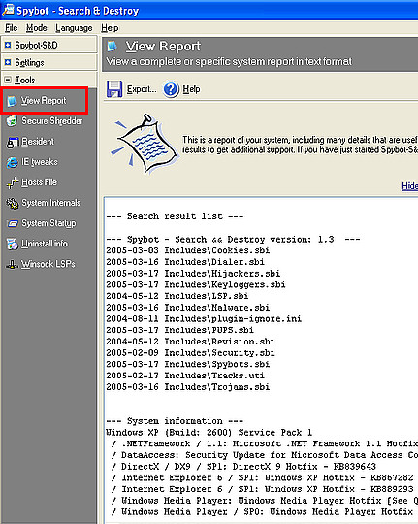The width and height of the screenshot is (418, 524).
Task: Click the 'Includes\LSP.sbi' report line
Action: click(177, 296)
